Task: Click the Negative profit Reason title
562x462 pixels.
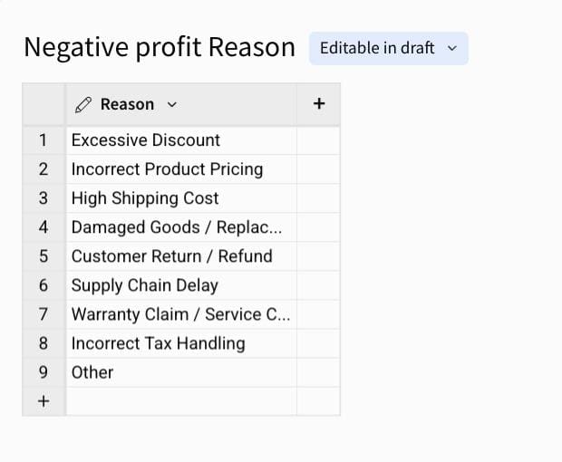Action: (x=160, y=48)
